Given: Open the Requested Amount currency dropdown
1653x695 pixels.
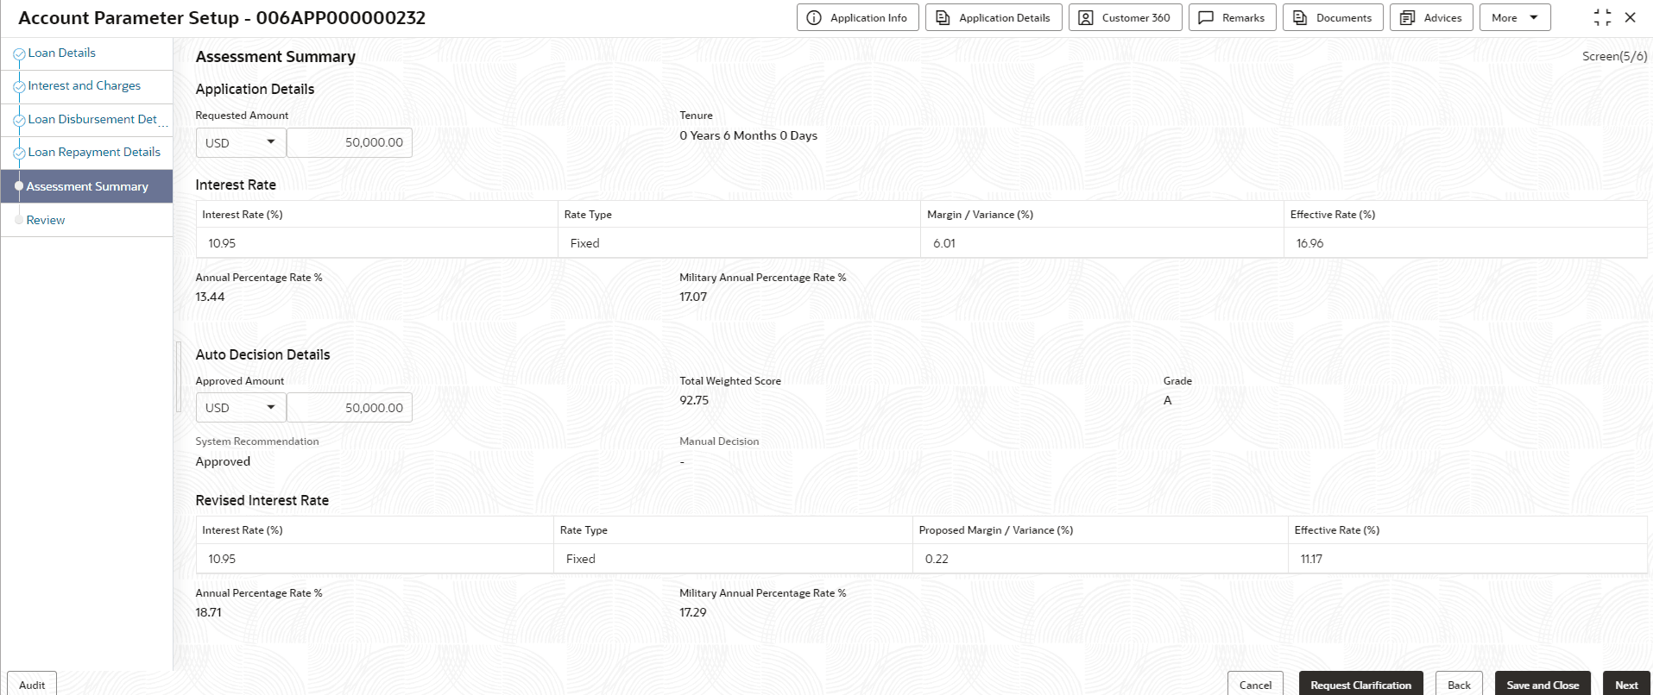Looking at the screenshot, I should pyautogui.click(x=241, y=142).
